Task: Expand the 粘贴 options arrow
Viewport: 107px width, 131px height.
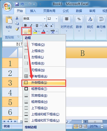Action: tap(9, 31)
